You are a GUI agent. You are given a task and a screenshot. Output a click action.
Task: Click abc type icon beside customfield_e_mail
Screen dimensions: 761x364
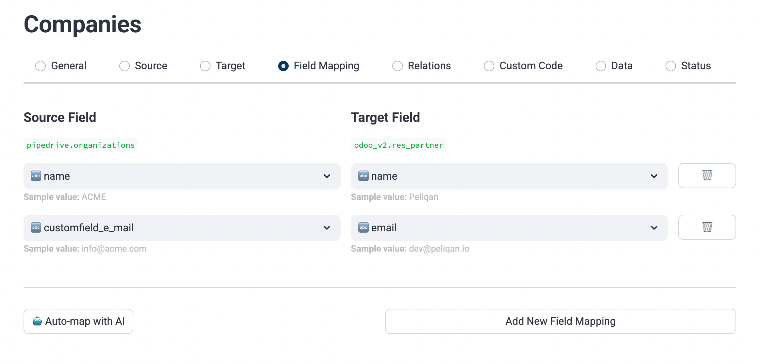tap(36, 227)
